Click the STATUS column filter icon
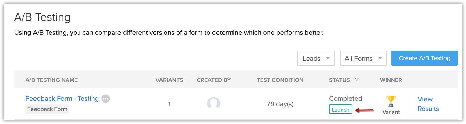466x124 pixels. point(357,80)
